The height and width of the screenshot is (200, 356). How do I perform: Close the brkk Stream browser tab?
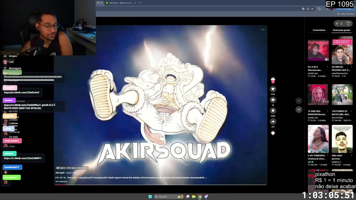click(x=135, y=3)
